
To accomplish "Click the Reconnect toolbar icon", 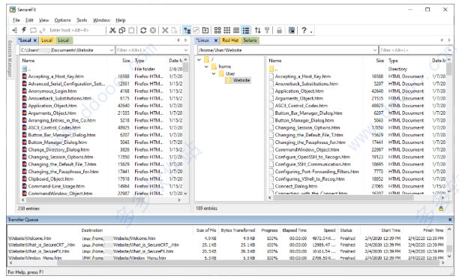I will 33,30.
